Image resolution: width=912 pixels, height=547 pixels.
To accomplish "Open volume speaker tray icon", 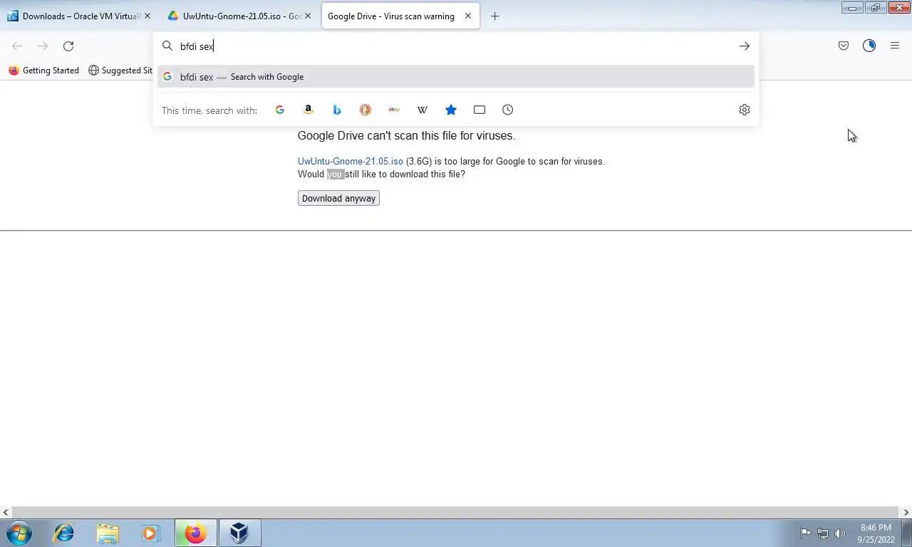I will pyautogui.click(x=840, y=533).
